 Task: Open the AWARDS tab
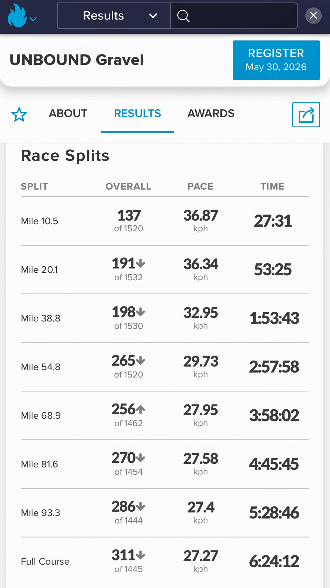211,114
